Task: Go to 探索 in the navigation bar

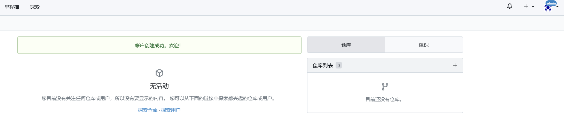Action: click(x=35, y=7)
